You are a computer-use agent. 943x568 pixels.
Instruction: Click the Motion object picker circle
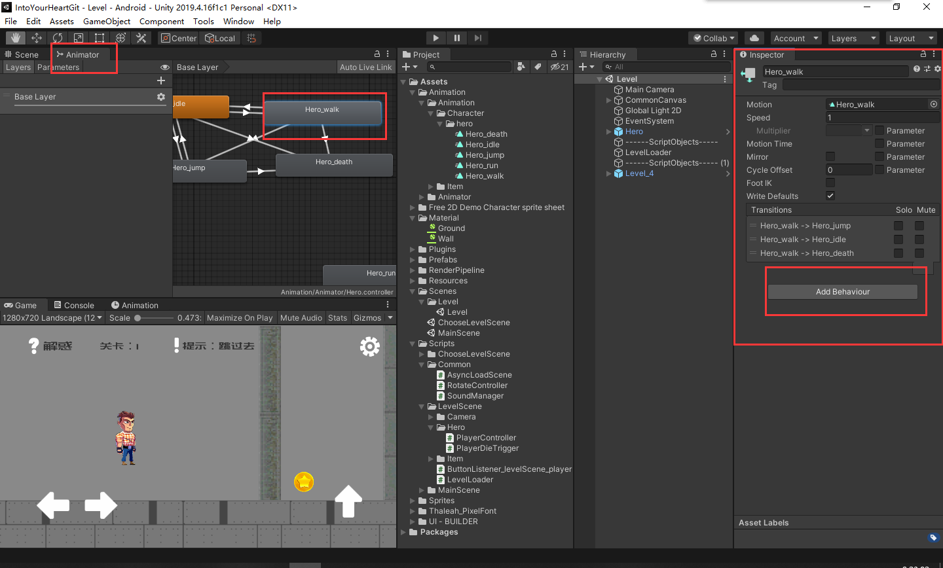[934, 104]
